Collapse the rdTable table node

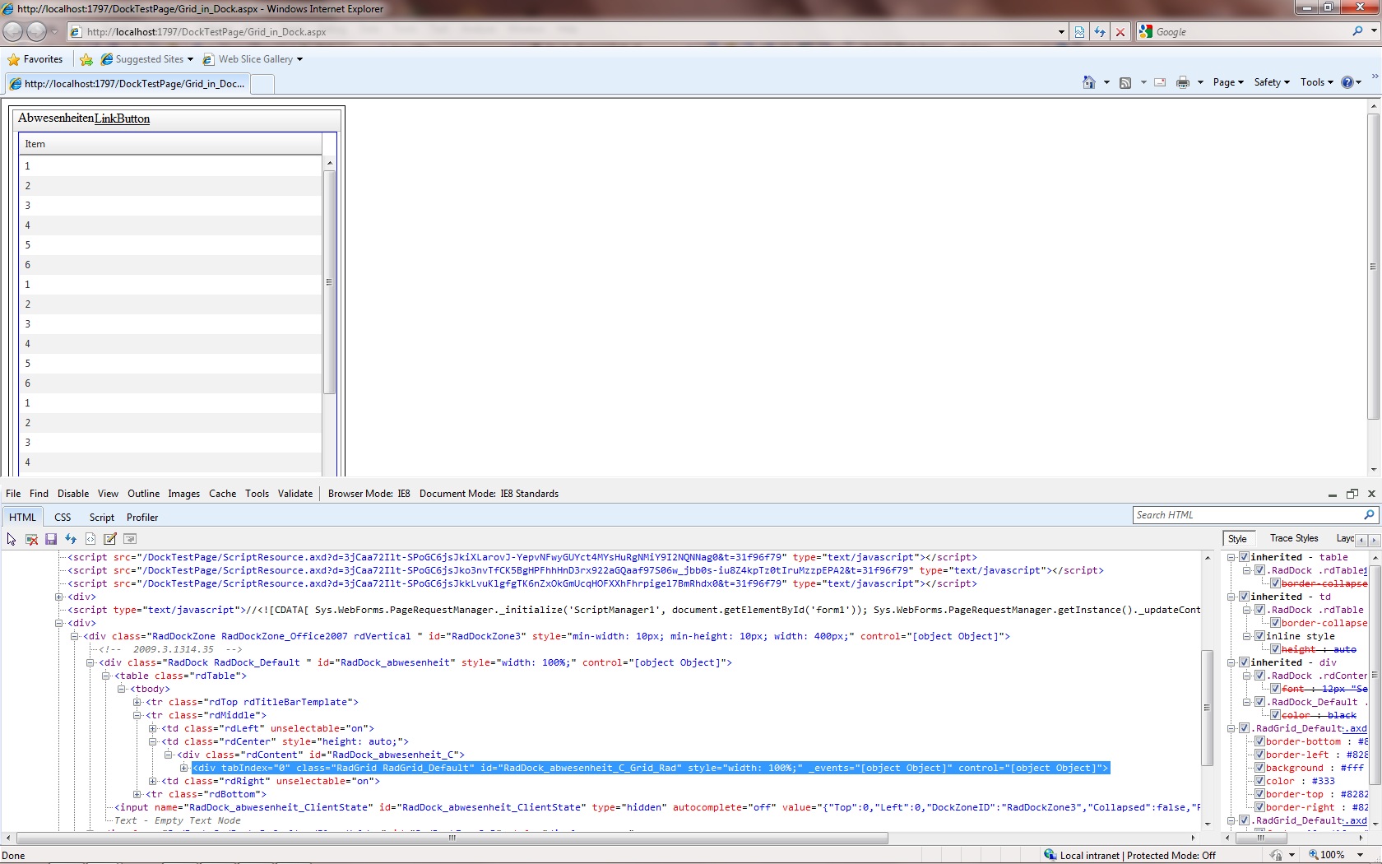click(x=105, y=676)
